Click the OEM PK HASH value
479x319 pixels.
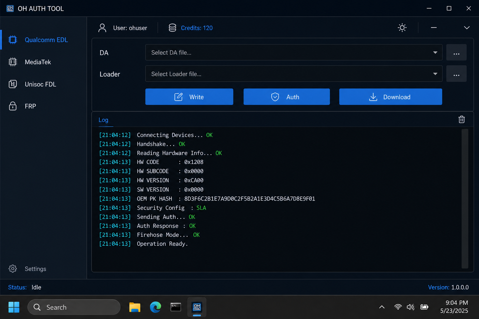(249, 199)
